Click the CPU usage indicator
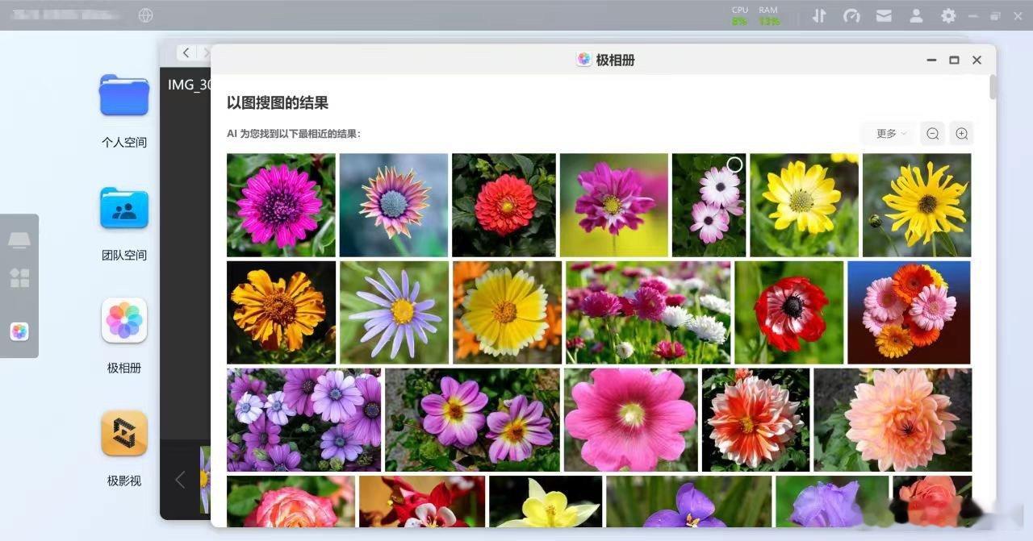 (739, 15)
